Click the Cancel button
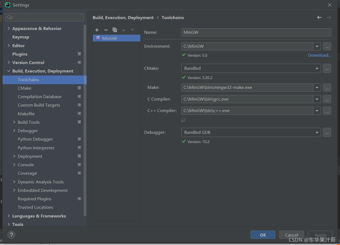 (x=291, y=235)
